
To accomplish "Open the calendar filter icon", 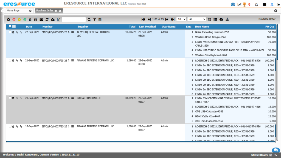I will [x=100, y=19].
